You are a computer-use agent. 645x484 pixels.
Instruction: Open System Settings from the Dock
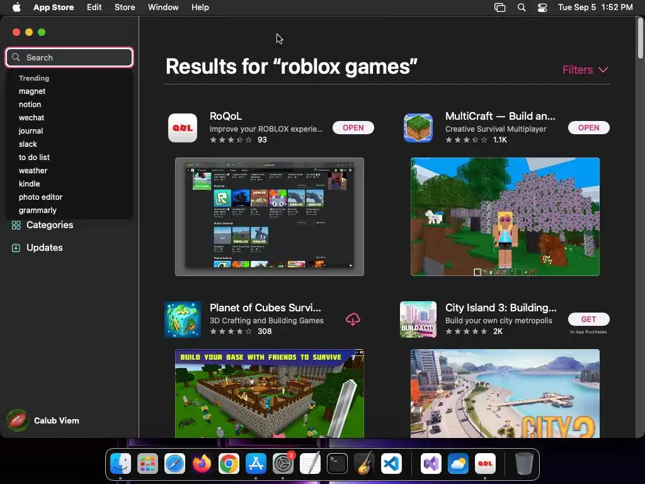283,464
